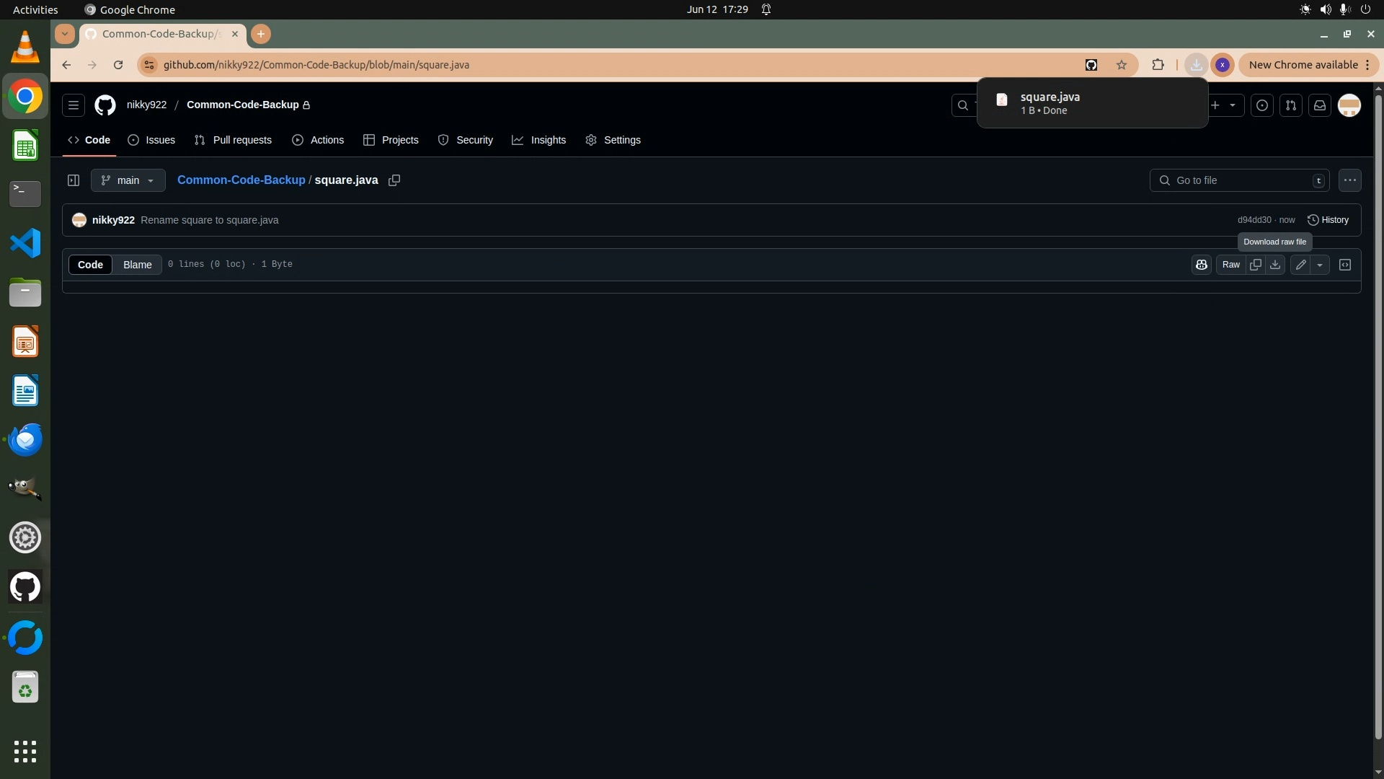Expand the main branch dropdown

click(128, 180)
